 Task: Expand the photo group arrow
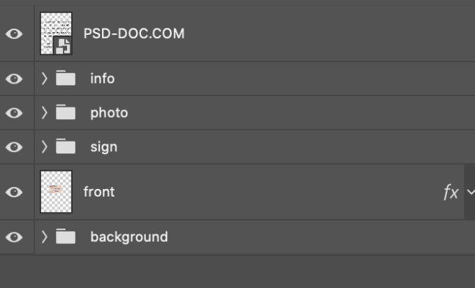coord(45,113)
